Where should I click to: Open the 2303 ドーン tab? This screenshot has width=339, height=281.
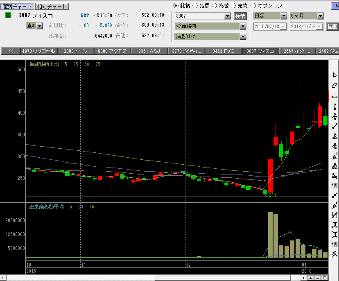click(x=76, y=51)
